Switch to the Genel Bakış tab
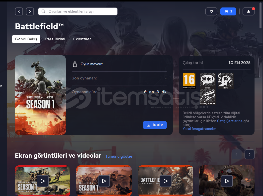 26,39
